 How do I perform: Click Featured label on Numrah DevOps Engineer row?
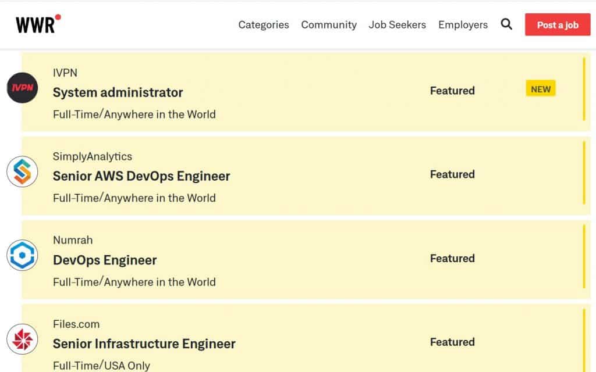pyautogui.click(x=452, y=258)
